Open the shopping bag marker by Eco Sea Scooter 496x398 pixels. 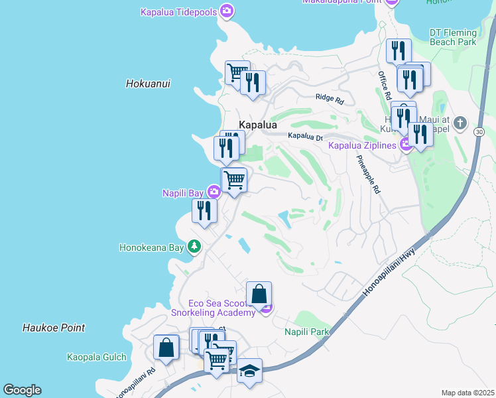(x=259, y=294)
